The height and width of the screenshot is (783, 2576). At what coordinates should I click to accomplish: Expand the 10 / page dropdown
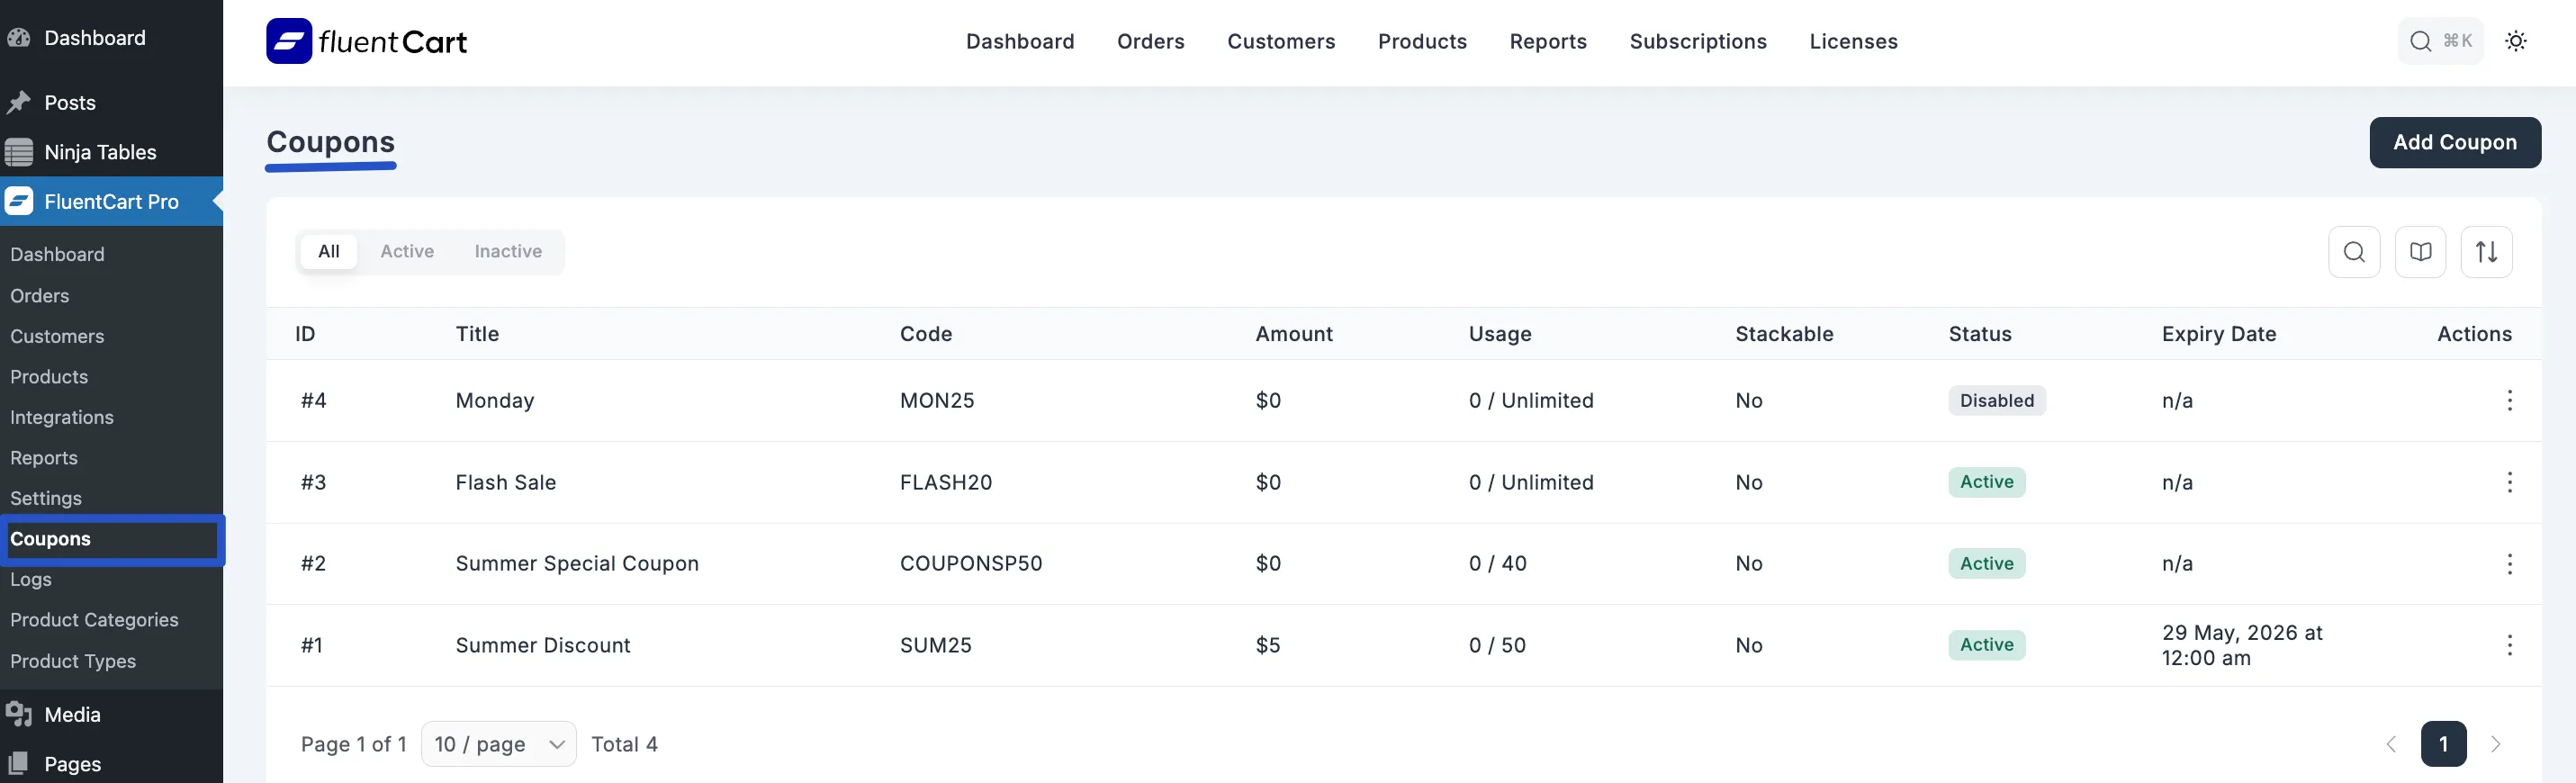tap(498, 744)
